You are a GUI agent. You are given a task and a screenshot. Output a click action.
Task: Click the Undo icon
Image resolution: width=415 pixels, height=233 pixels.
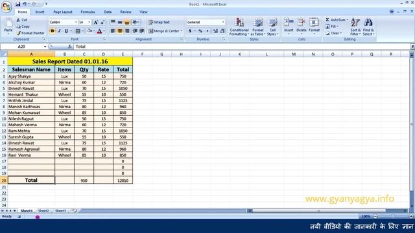(x=25, y=4)
